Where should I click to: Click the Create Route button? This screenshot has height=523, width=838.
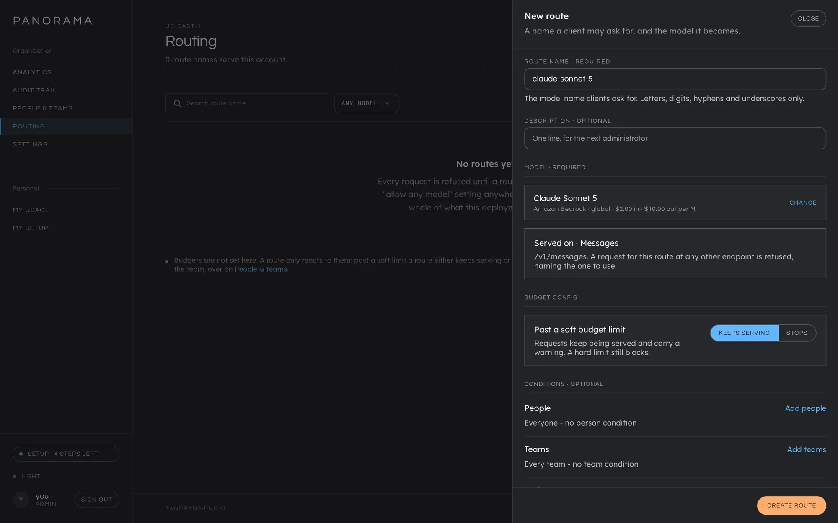(791, 505)
